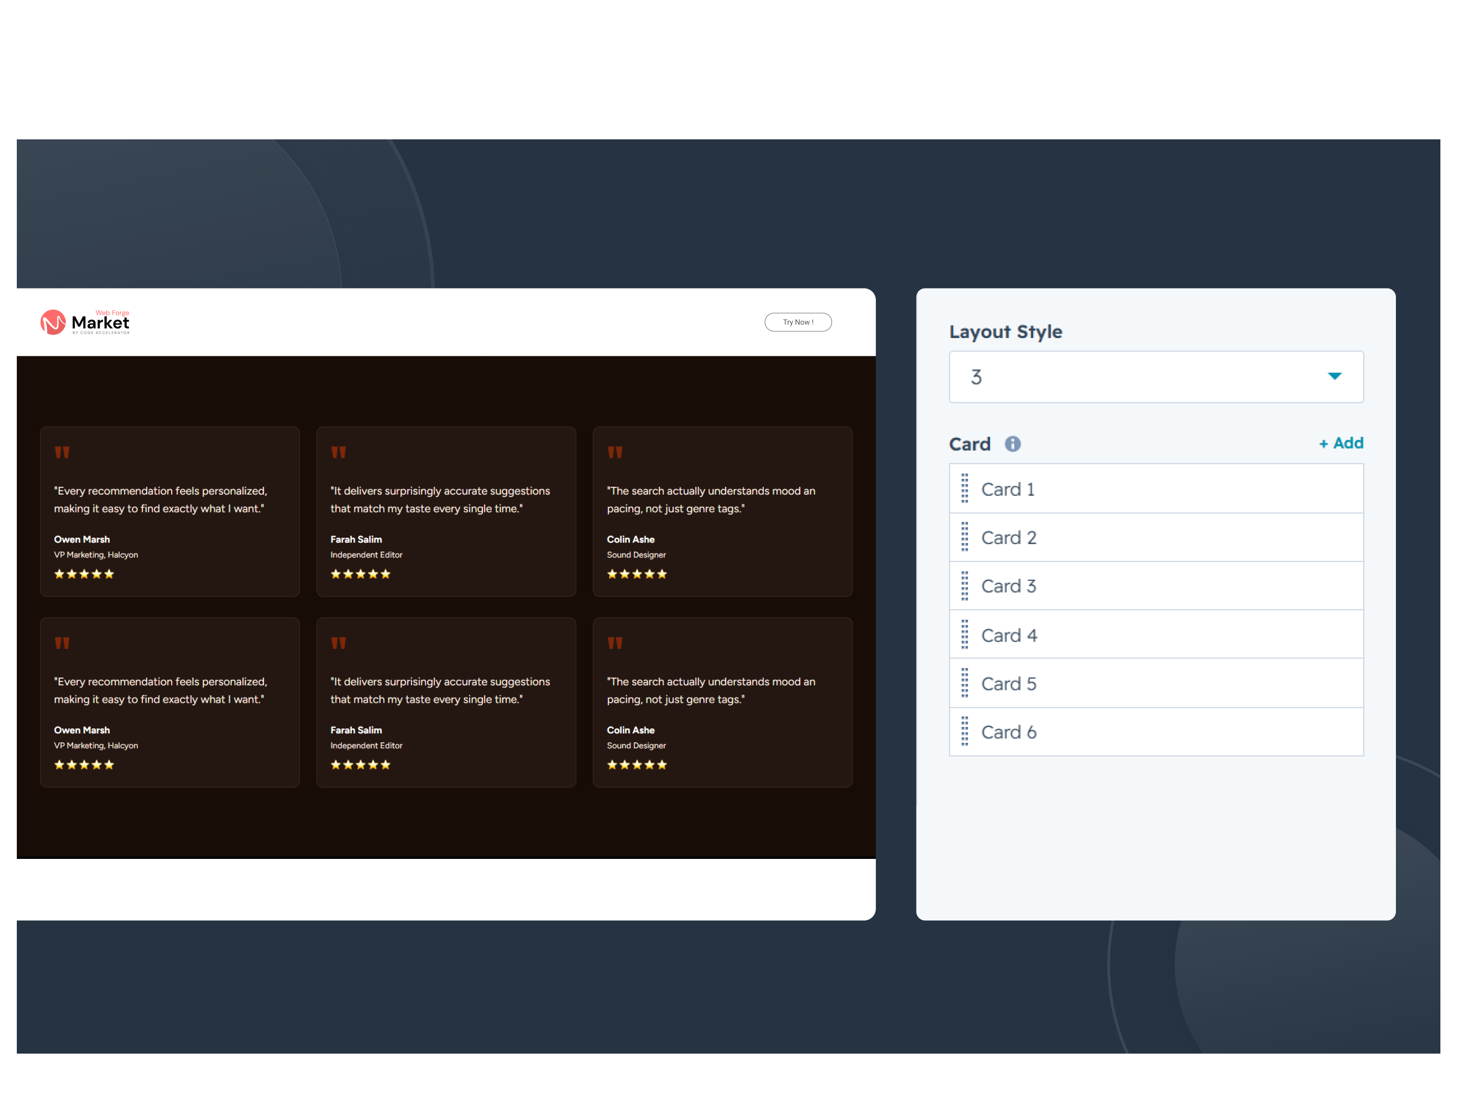
Task: Click drag handle of Card 4
Action: (x=964, y=634)
